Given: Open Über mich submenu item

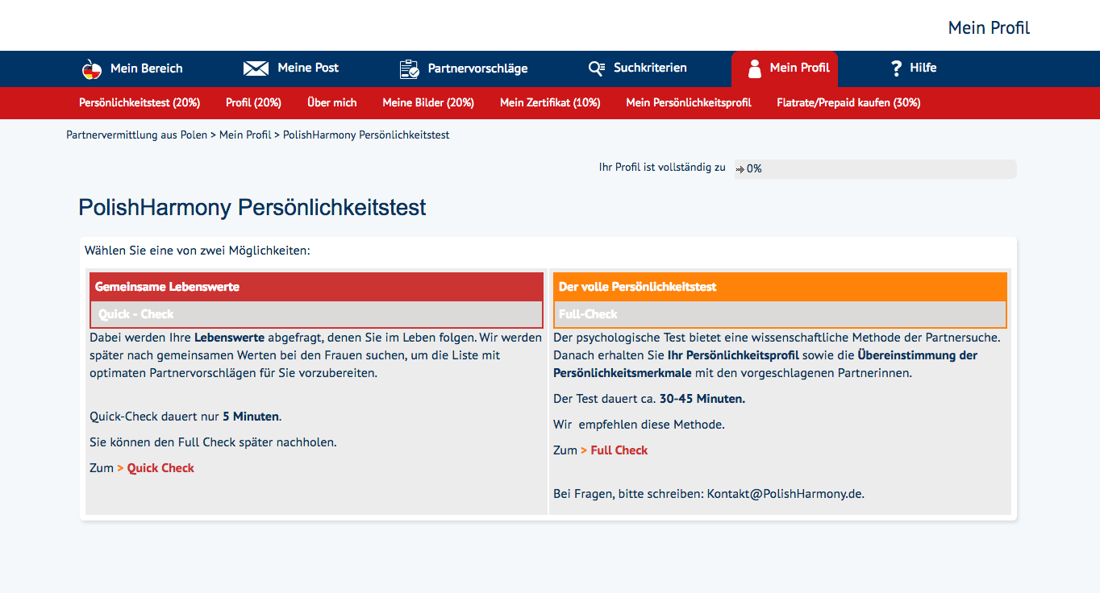Looking at the screenshot, I should click(331, 102).
